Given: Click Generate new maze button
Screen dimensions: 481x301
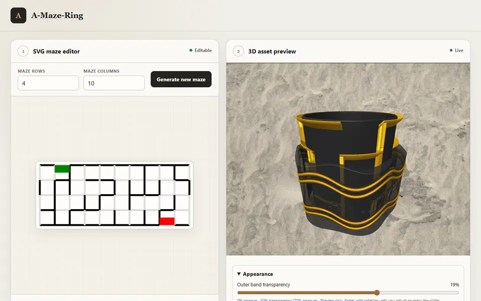Looking at the screenshot, I should (x=181, y=79).
